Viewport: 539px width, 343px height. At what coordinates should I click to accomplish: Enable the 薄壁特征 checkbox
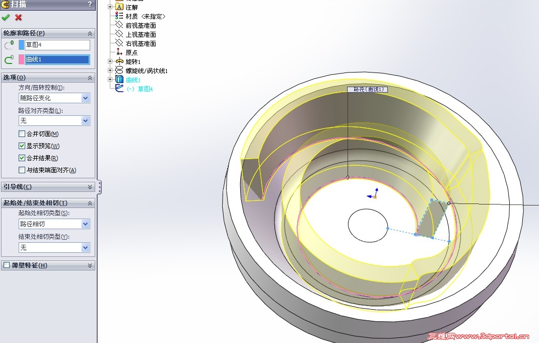point(7,265)
